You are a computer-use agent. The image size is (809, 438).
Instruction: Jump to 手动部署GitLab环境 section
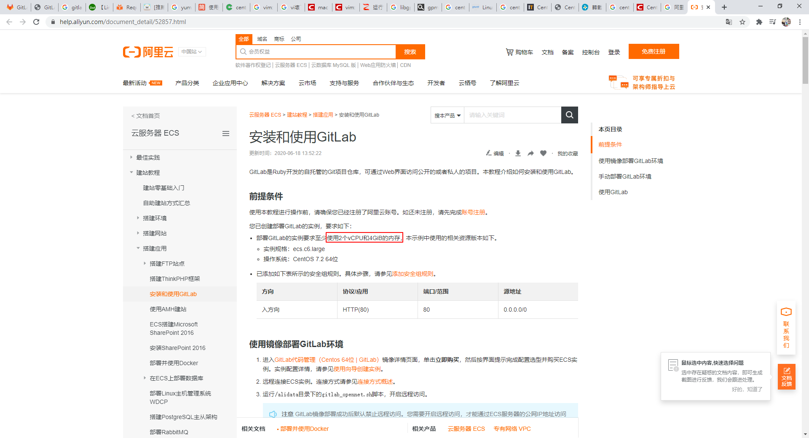[625, 176]
